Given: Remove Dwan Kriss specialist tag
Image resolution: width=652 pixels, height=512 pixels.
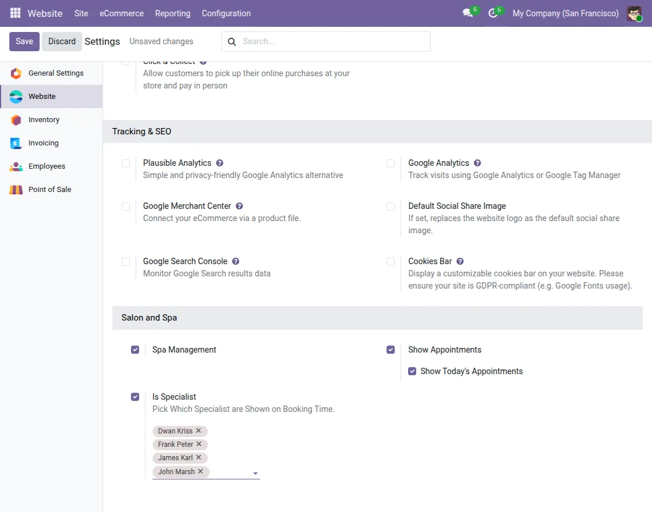Looking at the screenshot, I should click(x=199, y=431).
